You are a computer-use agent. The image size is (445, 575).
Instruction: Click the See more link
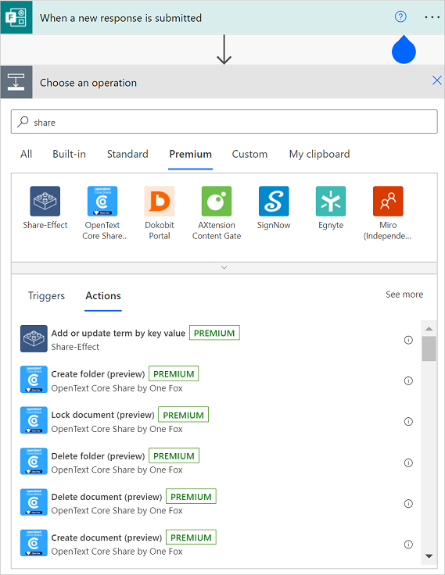click(x=404, y=294)
